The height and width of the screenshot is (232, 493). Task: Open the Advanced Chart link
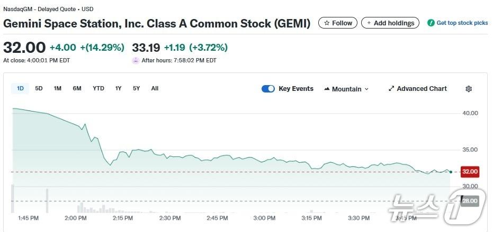point(422,89)
